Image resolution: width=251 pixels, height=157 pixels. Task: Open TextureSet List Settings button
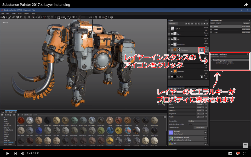tap(246, 23)
